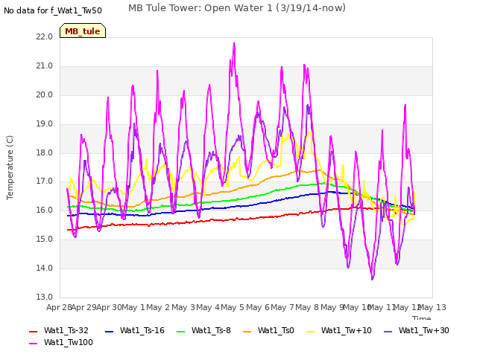Click the May 5 x-axis date label

click(x=233, y=307)
